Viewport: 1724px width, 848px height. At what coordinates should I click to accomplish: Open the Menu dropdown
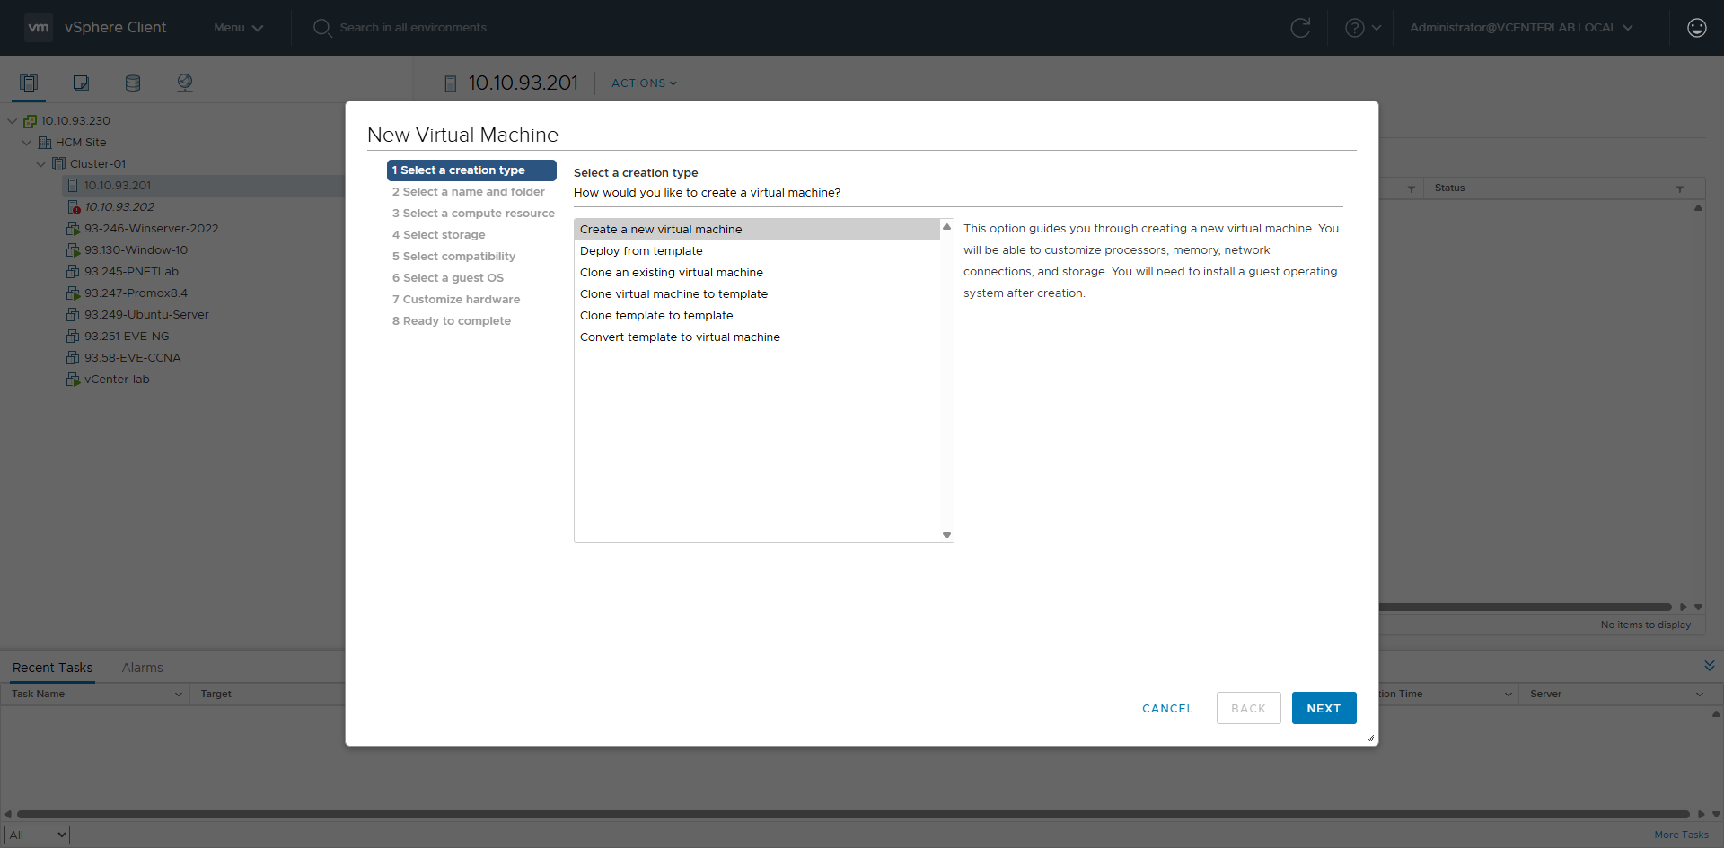pyautogui.click(x=238, y=28)
